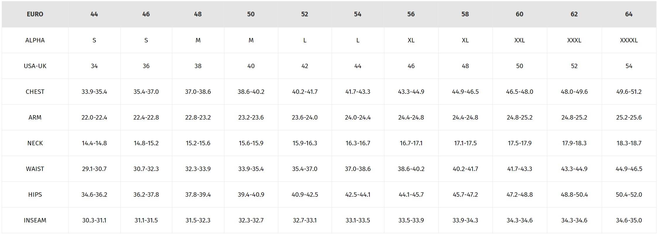Select the WAIST row label
Viewport: 658px width, 235px height.
(x=35, y=169)
